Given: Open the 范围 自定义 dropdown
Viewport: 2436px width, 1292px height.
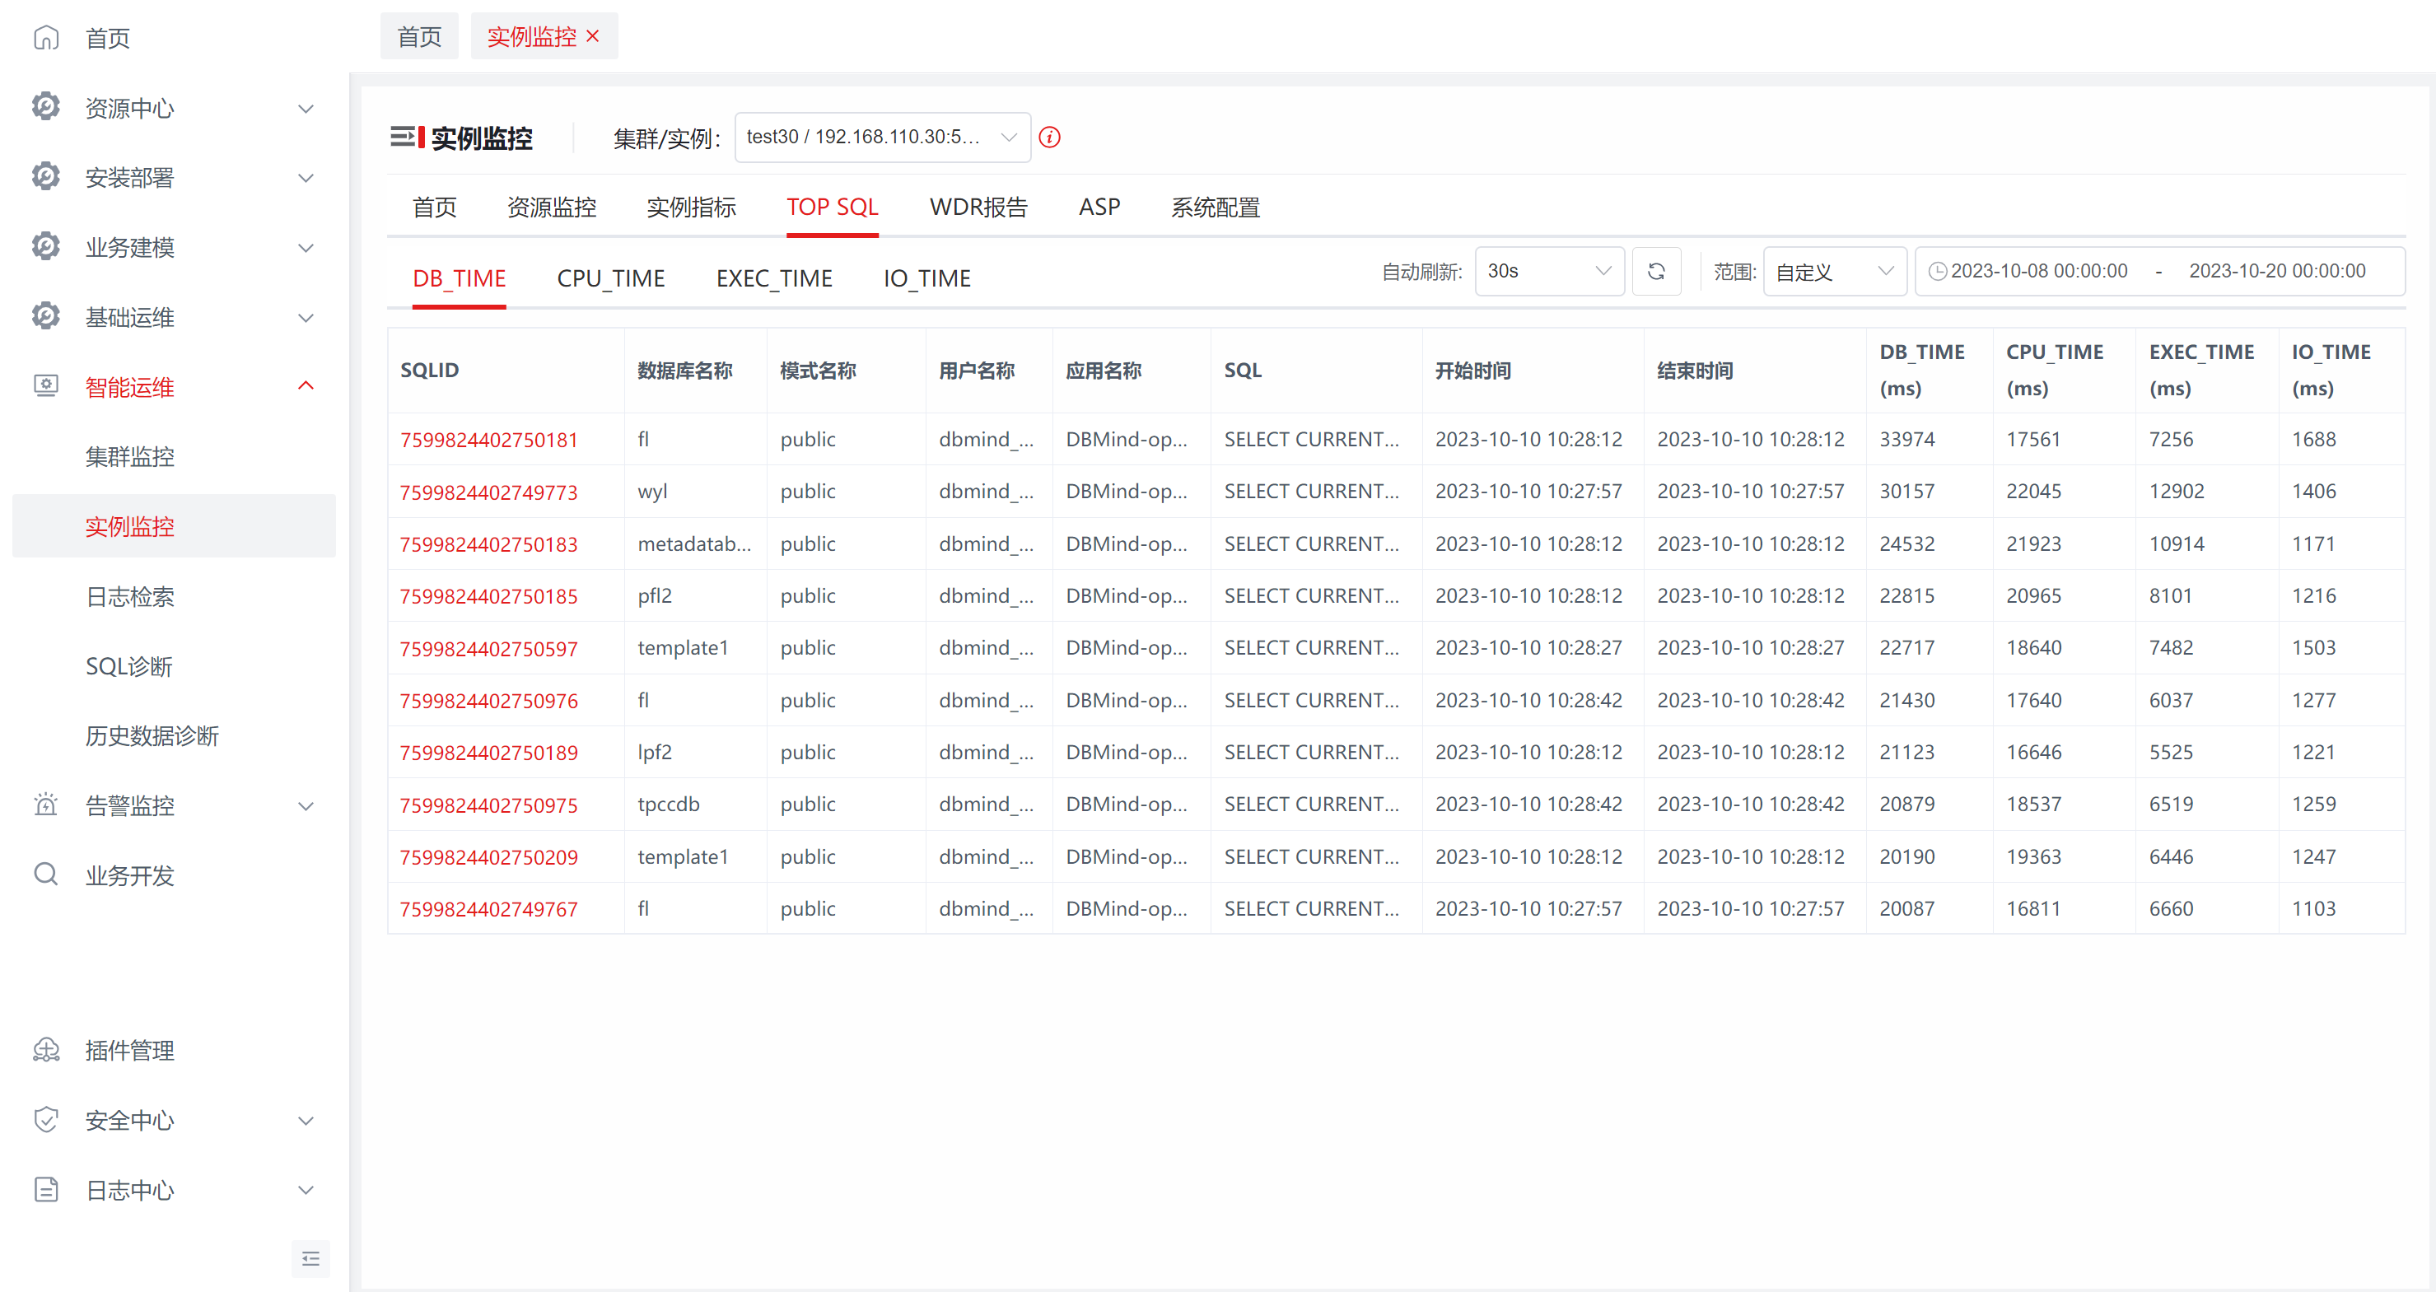Looking at the screenshot, I should 1835,272.
